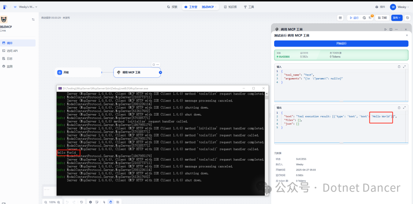This screenshot has width=413, height=204.
Task: Click the 开始运行 (Start run) button
Action: 341,43
